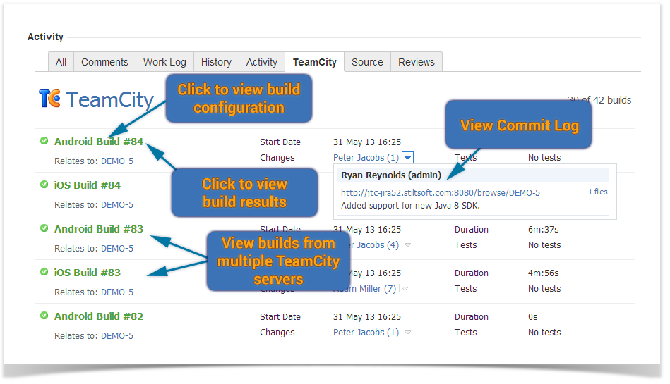The image size is (670, 384).
Task: Expand changes arrow for Android Build #82
Action: (407, 333)
